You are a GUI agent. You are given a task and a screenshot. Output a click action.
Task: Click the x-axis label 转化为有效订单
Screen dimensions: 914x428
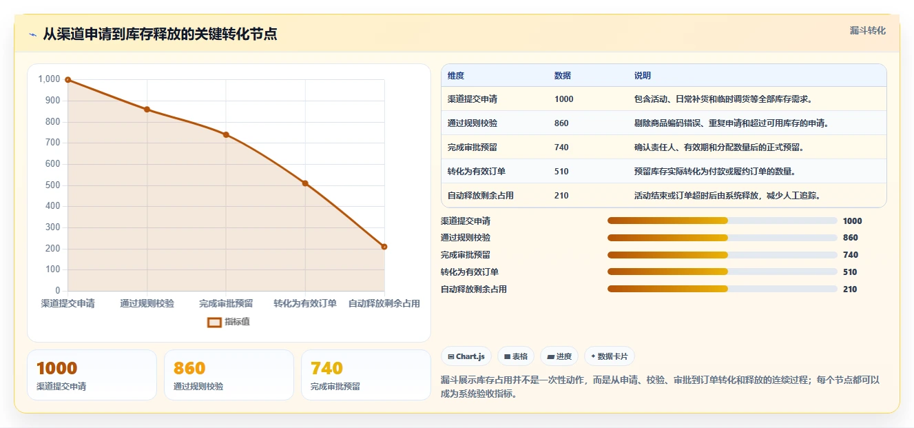[x=305, y=303]
